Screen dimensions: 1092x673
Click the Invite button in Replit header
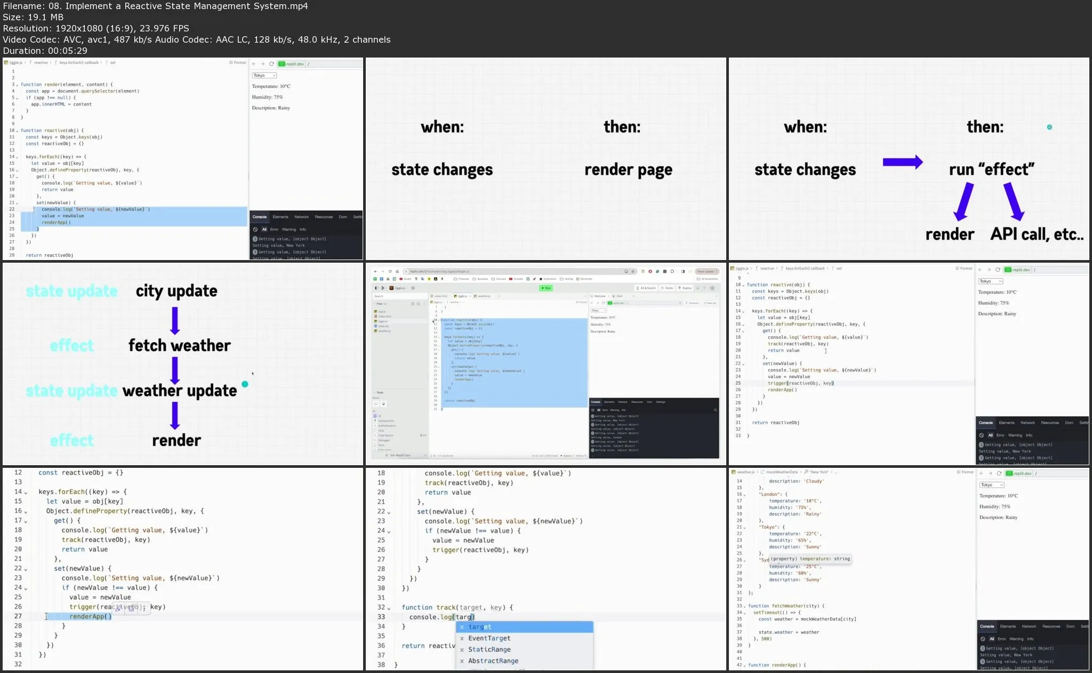tap(667, 288)
